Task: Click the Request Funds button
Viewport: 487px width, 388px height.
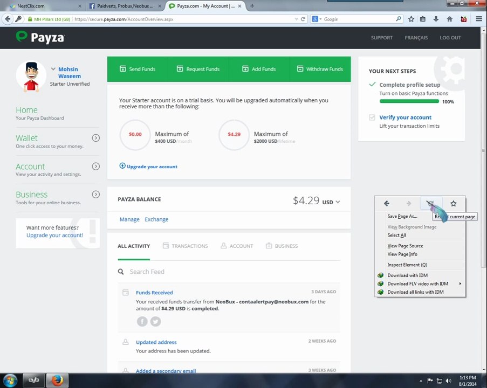Action: [x=198, y=69]
